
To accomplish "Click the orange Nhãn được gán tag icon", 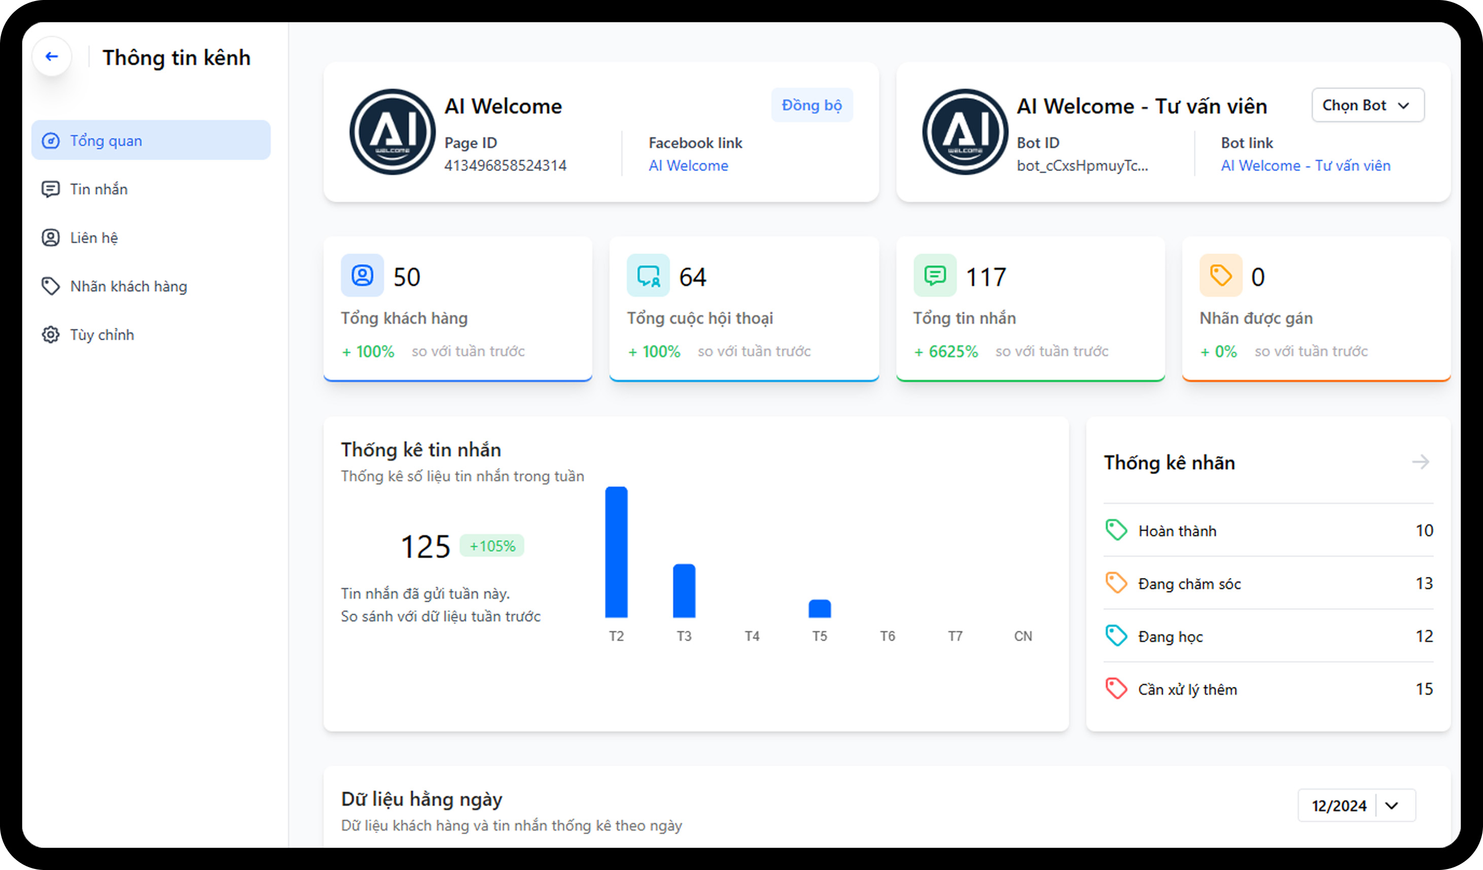I will [1220, 275].
